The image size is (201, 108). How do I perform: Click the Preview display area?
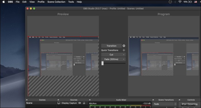pyautogui.click(x=63, y=56)
